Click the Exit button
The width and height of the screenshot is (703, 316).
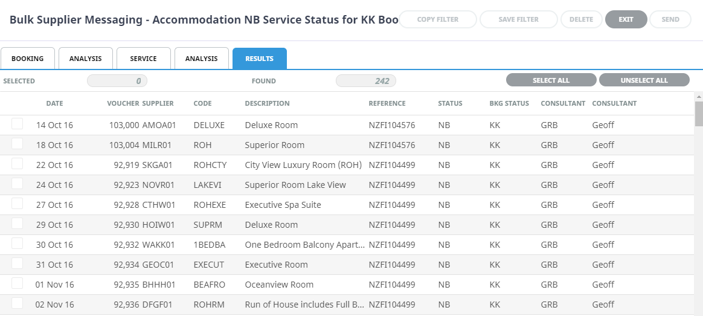[626, 19]
